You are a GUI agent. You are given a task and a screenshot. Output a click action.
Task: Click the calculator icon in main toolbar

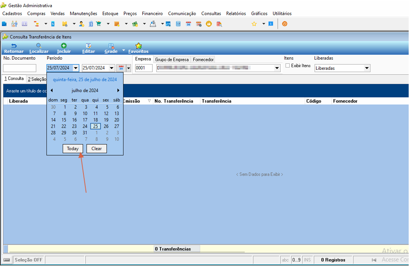pos(178,24)
